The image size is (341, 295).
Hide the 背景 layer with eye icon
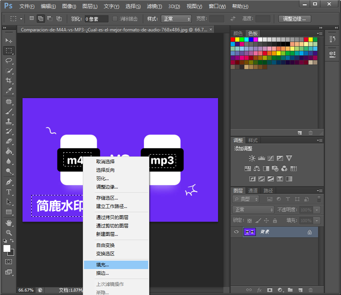pyautogui.click(x=236, y=232)
